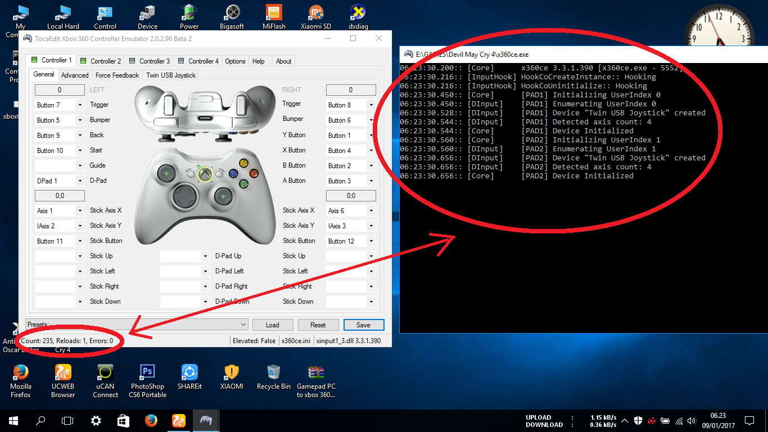The image size is (768, 432).
Task: Expand the Y Button dropdown (Button 1)
Action: [x=371, y=136]
